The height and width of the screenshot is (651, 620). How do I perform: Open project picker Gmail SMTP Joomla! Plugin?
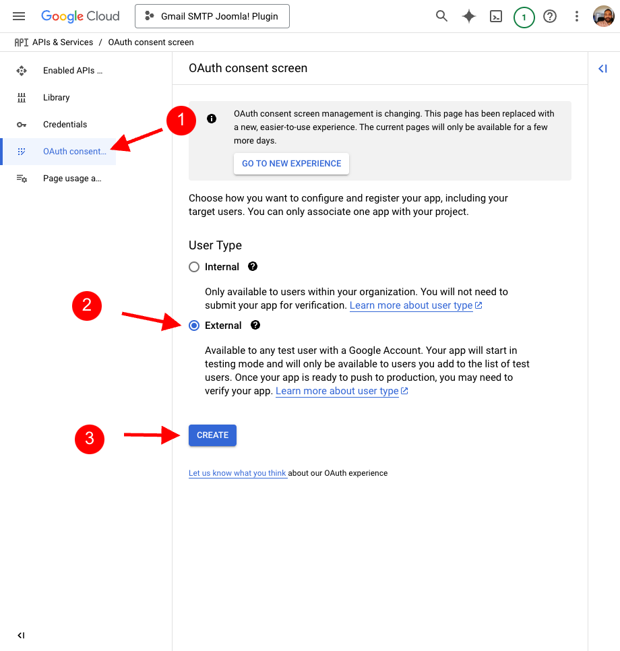click(212, 16)
